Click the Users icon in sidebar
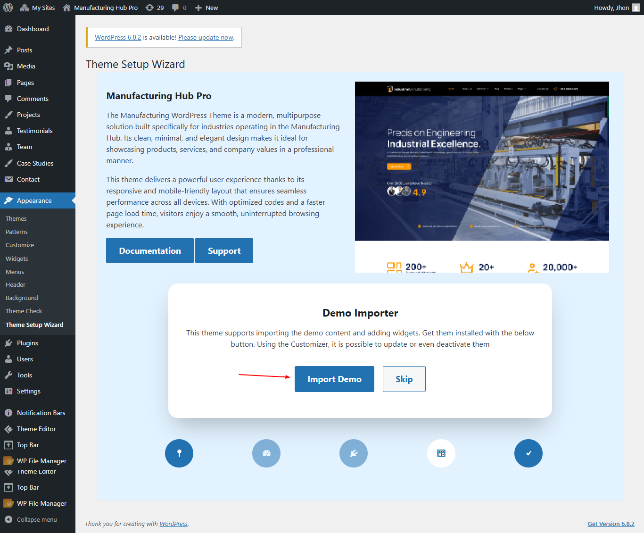Image resolution: width=644 pixels, height=534 pixels. (x=8, y=359)
